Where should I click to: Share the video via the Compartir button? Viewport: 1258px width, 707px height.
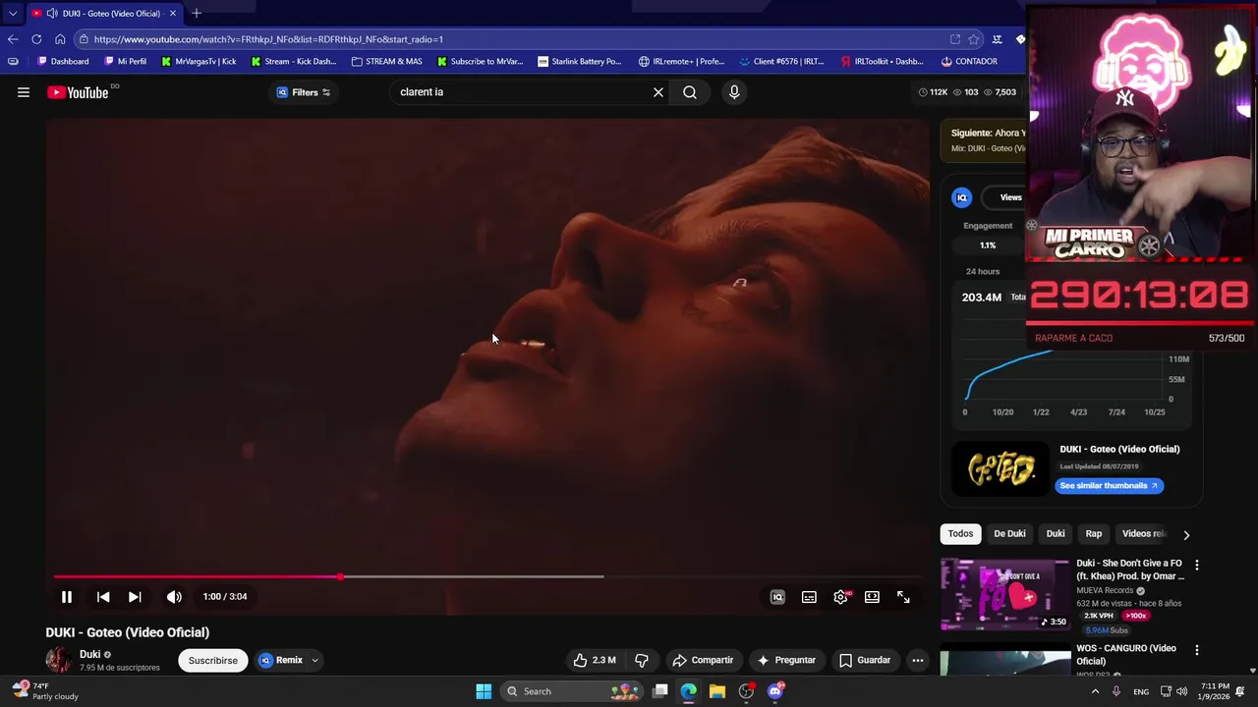703,660
